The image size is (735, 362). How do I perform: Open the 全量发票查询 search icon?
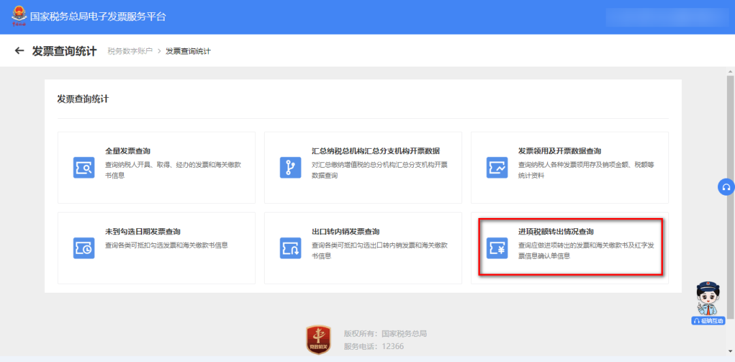[x=84, y=168]
